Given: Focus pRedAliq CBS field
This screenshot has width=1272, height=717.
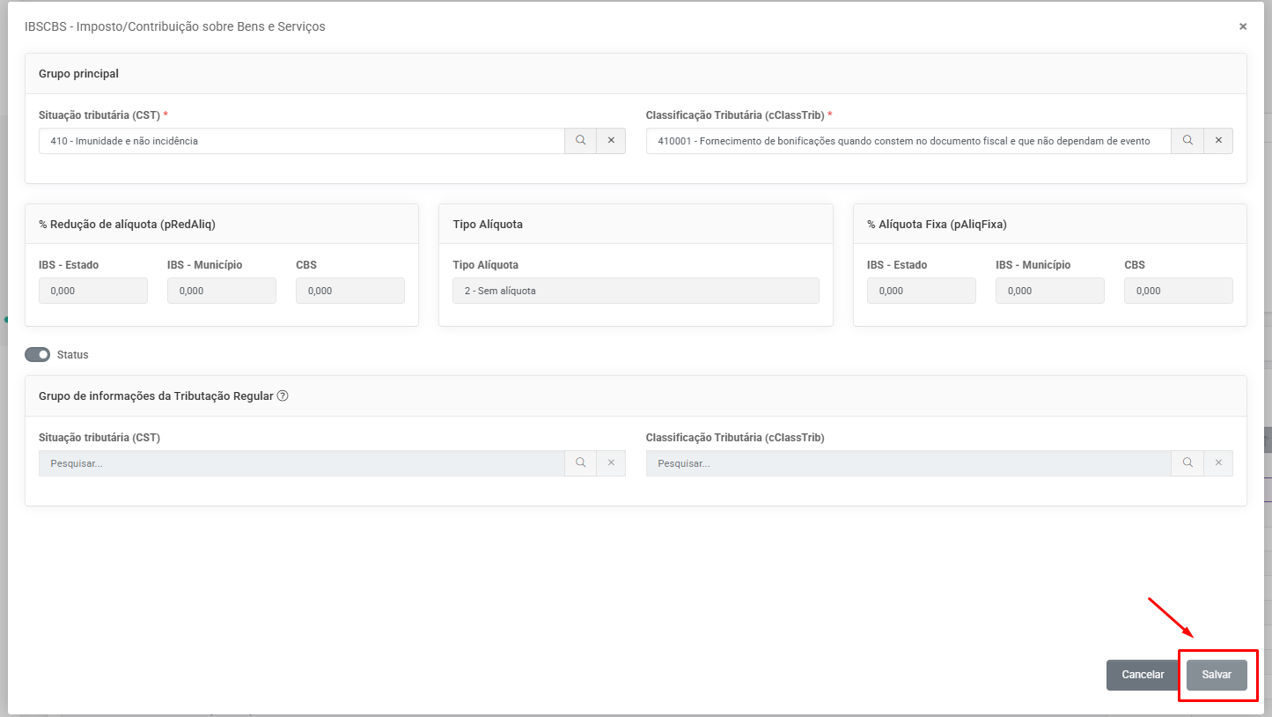Looking at the screenshot, I should tap(350, 291).
